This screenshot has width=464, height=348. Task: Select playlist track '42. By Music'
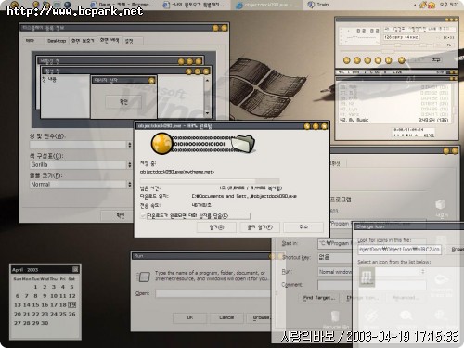point(393,120)
